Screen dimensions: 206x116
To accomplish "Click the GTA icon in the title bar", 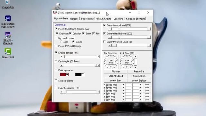I will pos(55,13).
